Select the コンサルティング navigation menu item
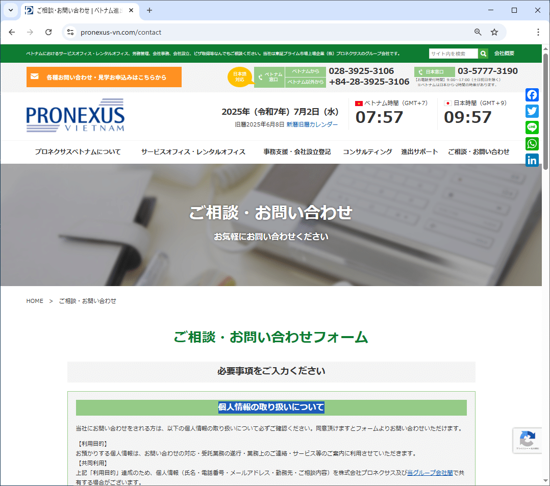 pos(367,151)
